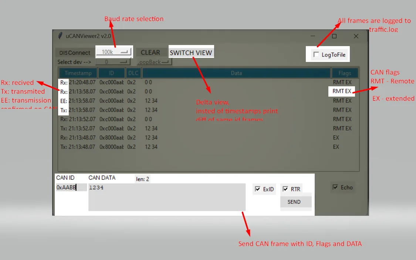Select the Tx: 21:13:48.07 row
This screenshot has width=416, height=260.
pos(209,147)
